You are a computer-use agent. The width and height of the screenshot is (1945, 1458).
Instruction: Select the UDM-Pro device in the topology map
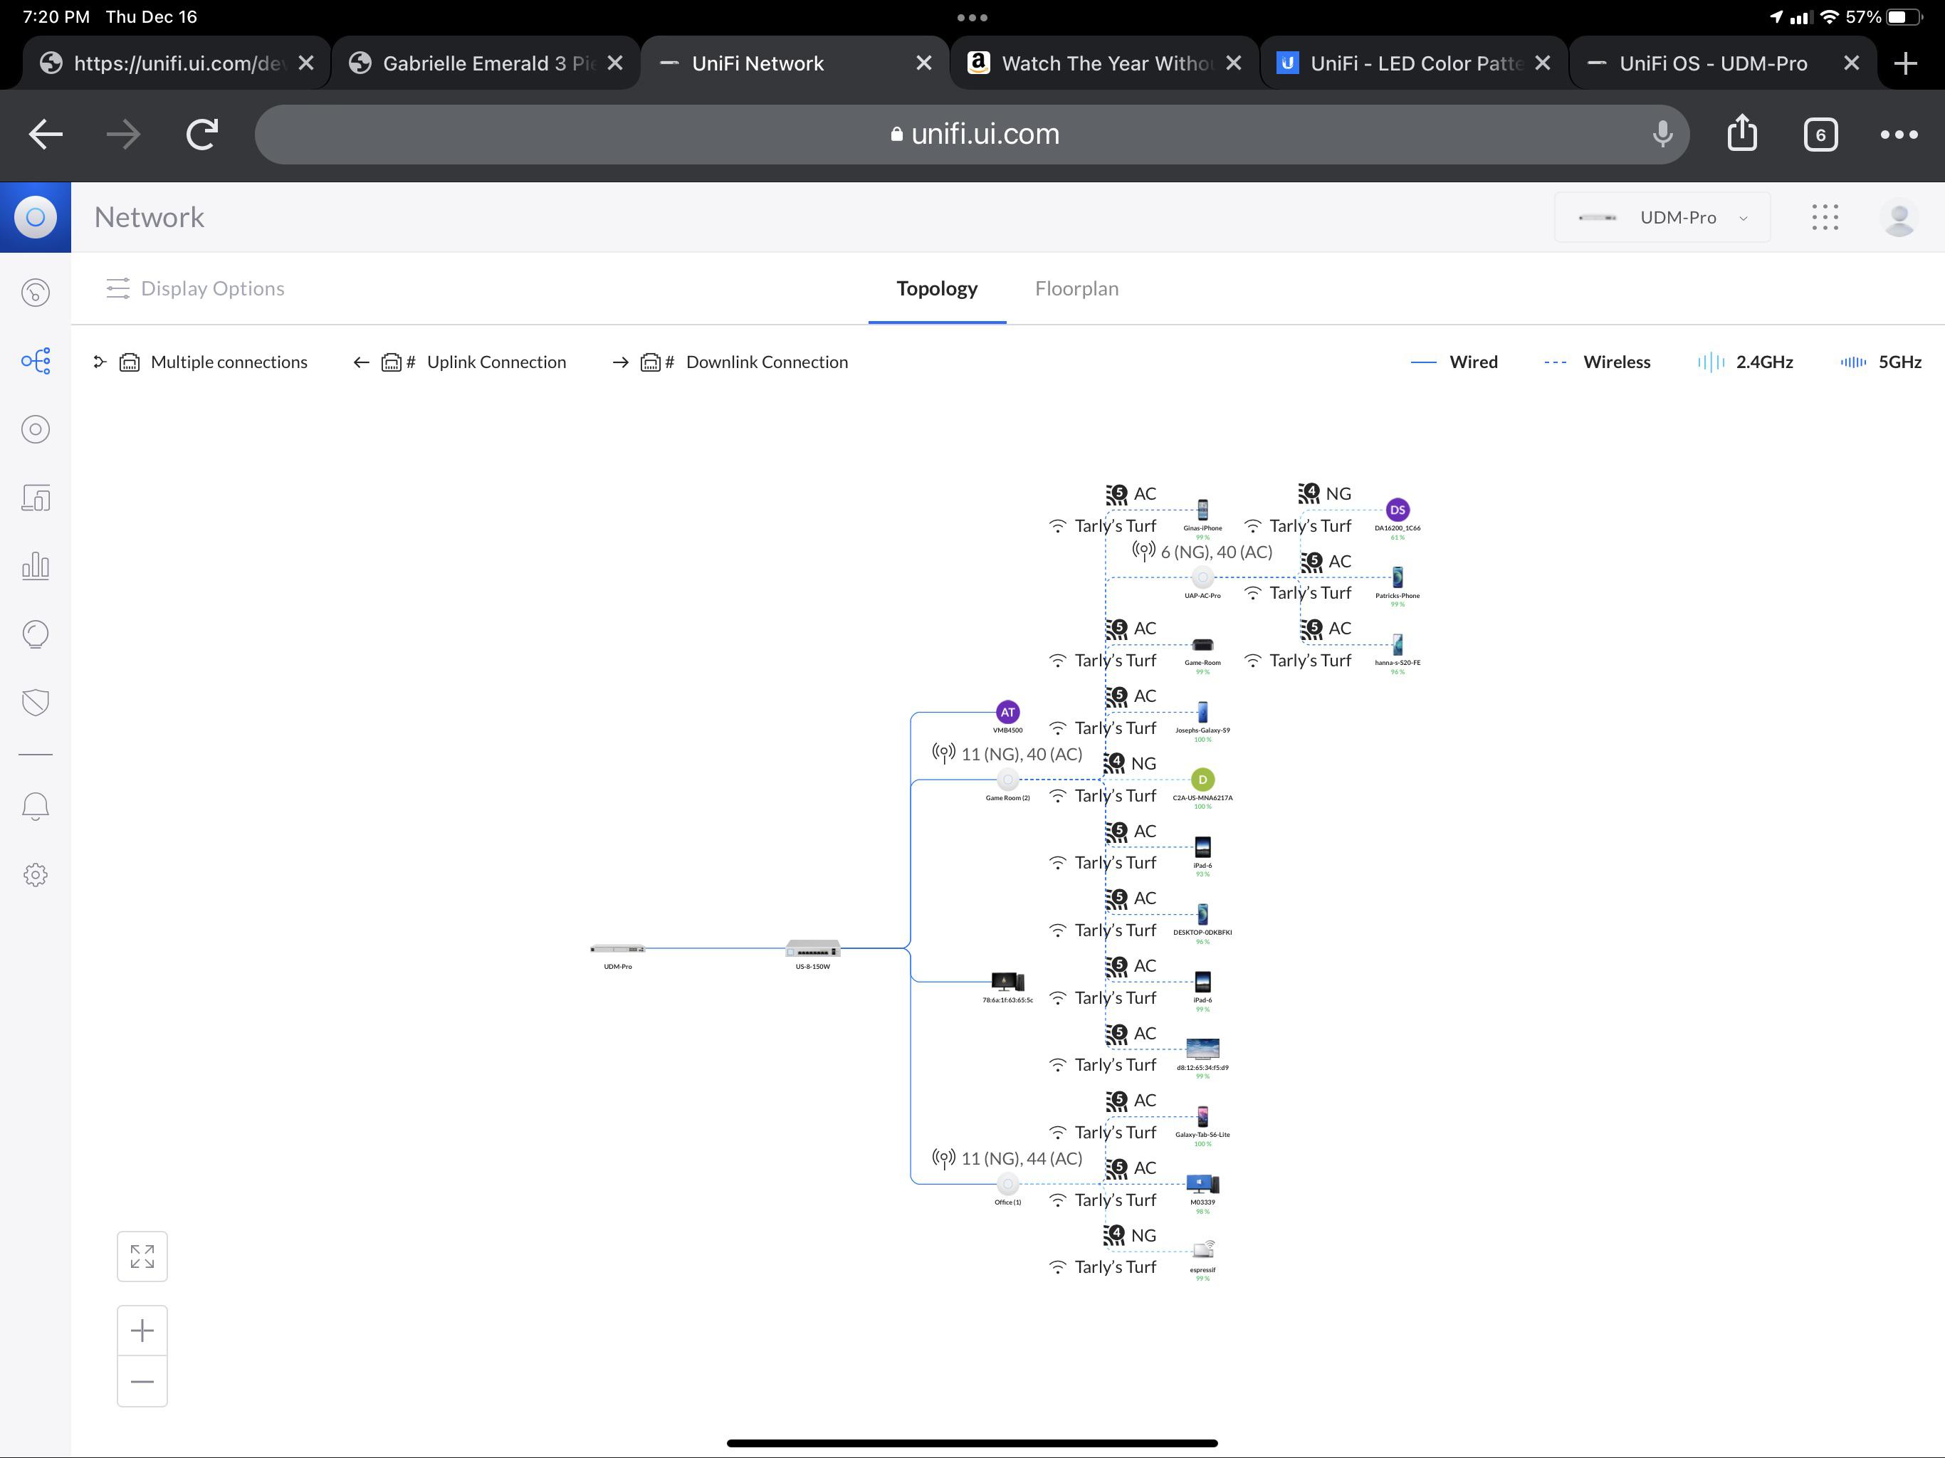click(x=618, y=950)
